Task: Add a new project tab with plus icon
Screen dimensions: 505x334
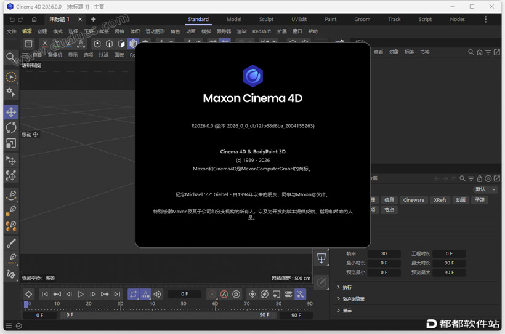Action: click(94, 19)
